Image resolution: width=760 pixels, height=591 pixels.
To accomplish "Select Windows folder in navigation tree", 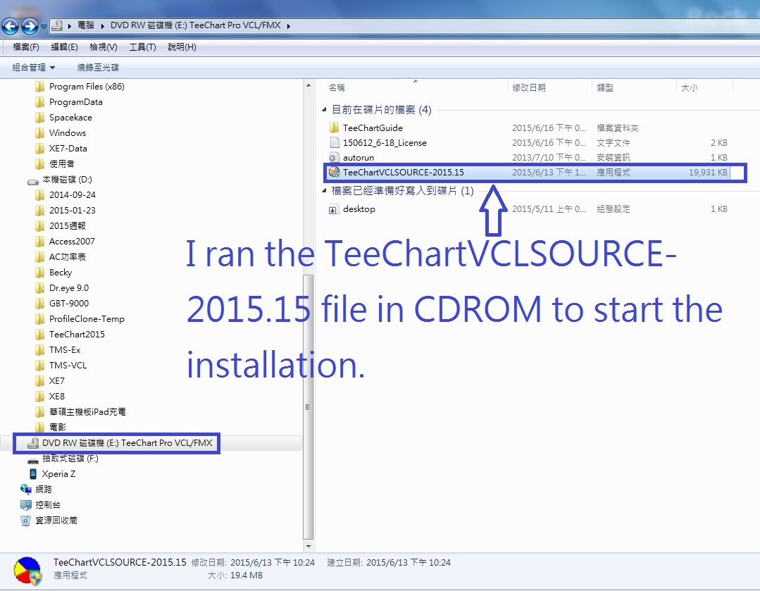I will click(x=67, y=133).
